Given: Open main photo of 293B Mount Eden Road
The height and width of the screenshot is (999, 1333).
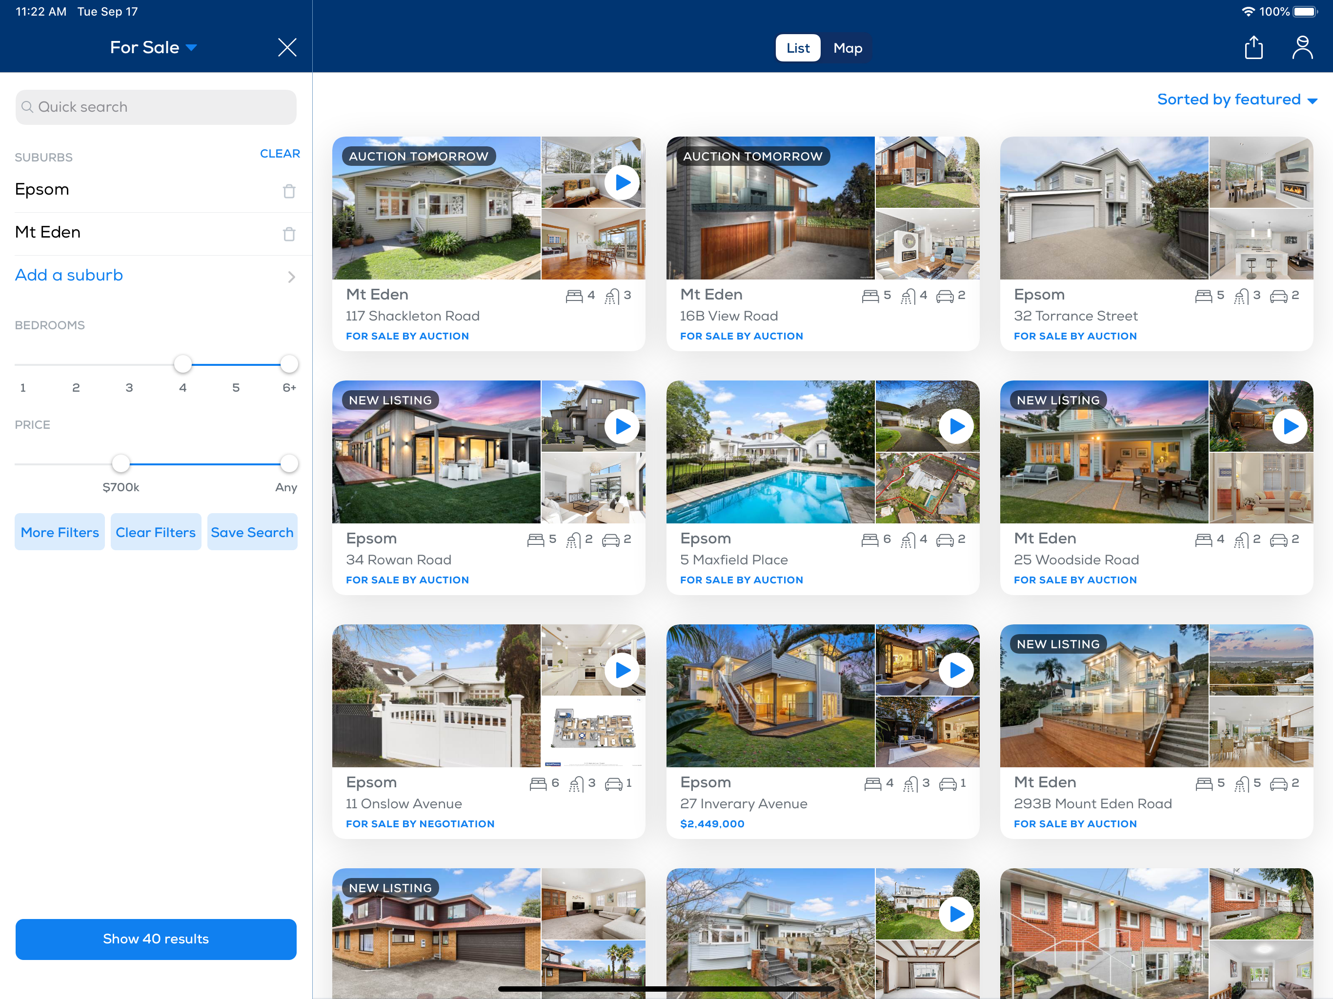Looking at the screenshot, I should click(x=1104, y=696).
